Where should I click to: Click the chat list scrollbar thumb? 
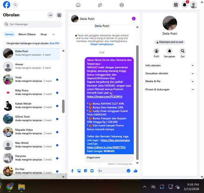pos(63,106)
